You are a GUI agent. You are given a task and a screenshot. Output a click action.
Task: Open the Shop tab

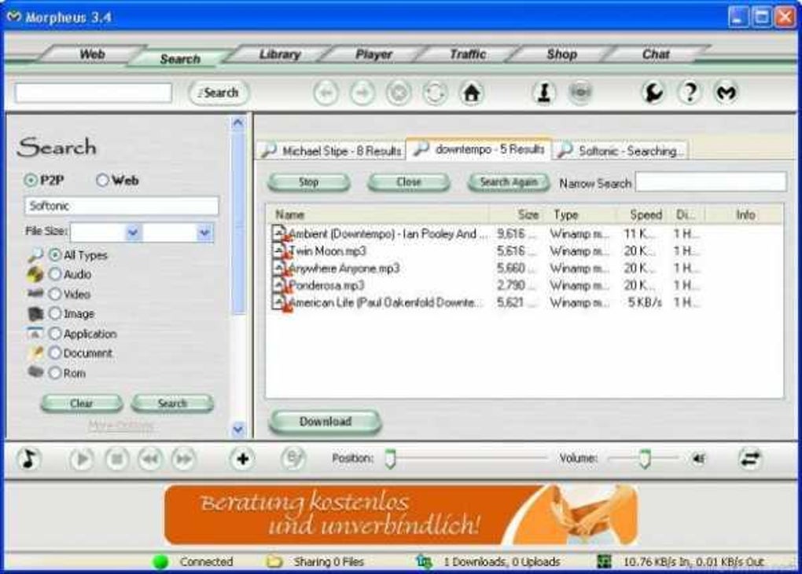coord(561,54)
